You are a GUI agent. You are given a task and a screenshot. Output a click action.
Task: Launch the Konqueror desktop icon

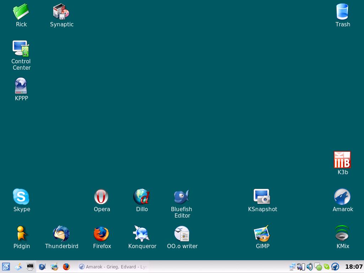pos(141,234)
